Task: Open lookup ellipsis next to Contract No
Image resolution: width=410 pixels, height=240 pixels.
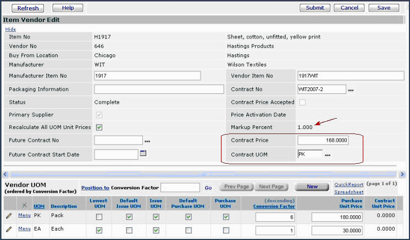Action: (x=351, y=90)
